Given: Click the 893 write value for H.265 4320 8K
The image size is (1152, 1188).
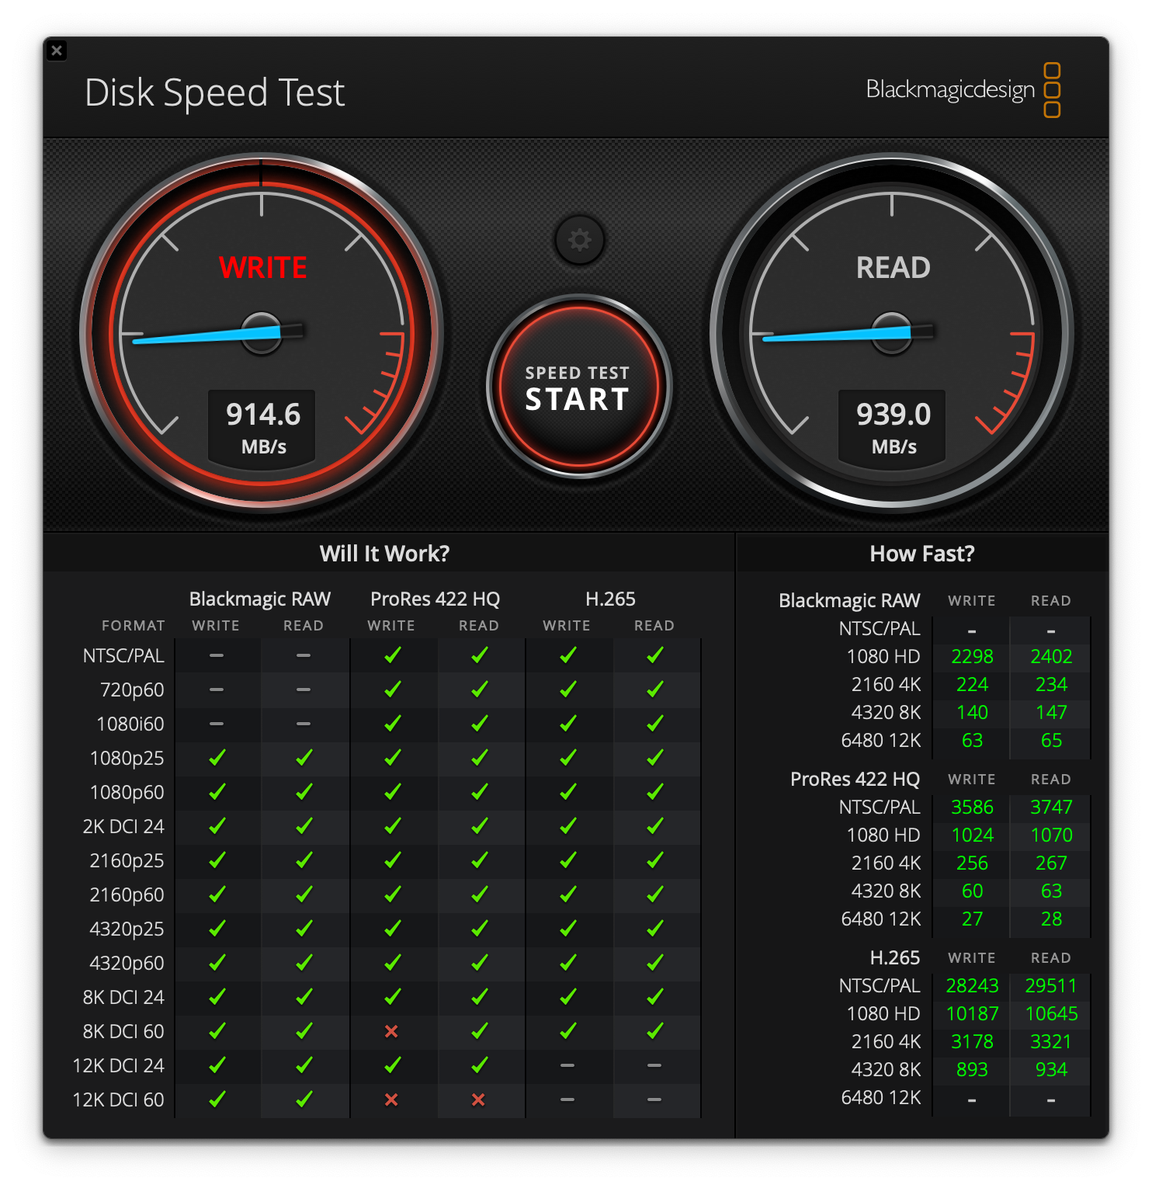Looking at the screenshot, I should [x=972, y=1070].
